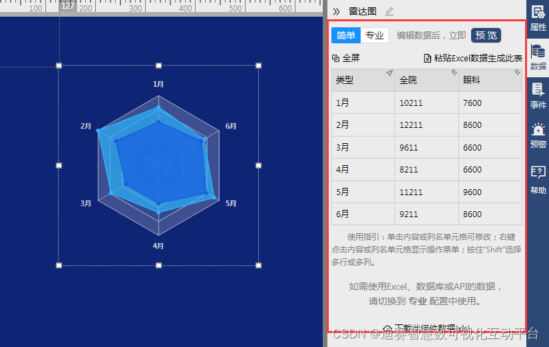Select the 5月 row label cell
This screenshot has width=549, height=347.
coord(363,192)
